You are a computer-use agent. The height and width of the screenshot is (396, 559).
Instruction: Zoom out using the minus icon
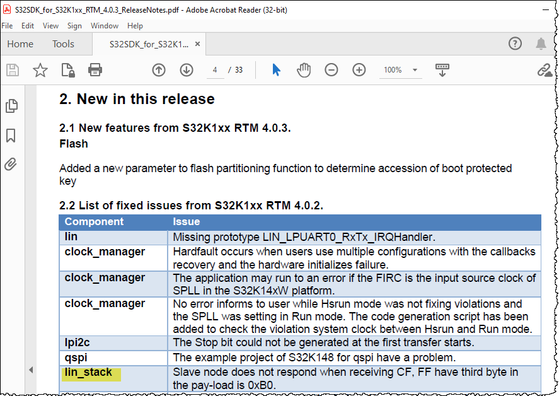click(x=331, y=70)
